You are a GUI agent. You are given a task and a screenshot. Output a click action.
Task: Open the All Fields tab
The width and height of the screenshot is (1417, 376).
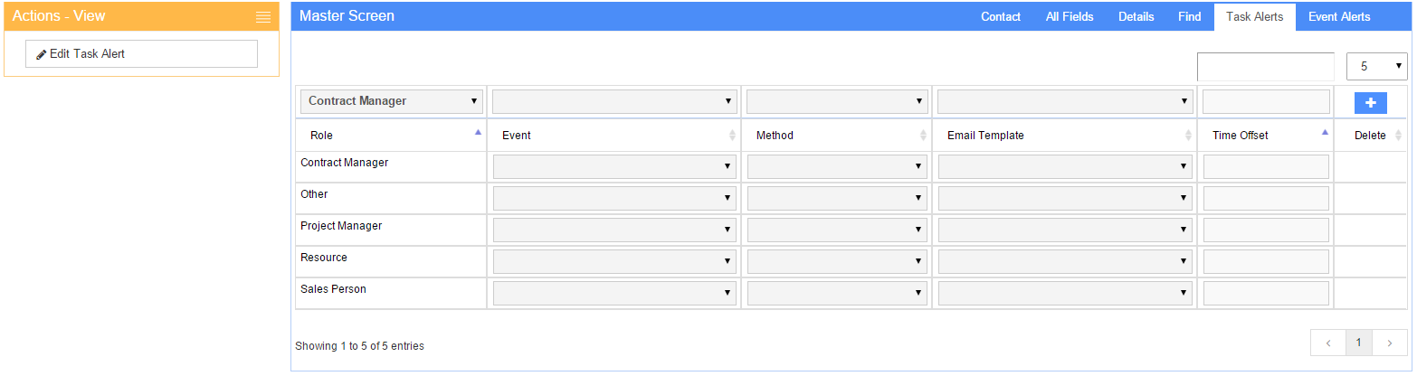pyautogui.click(x=1070, y=16)
